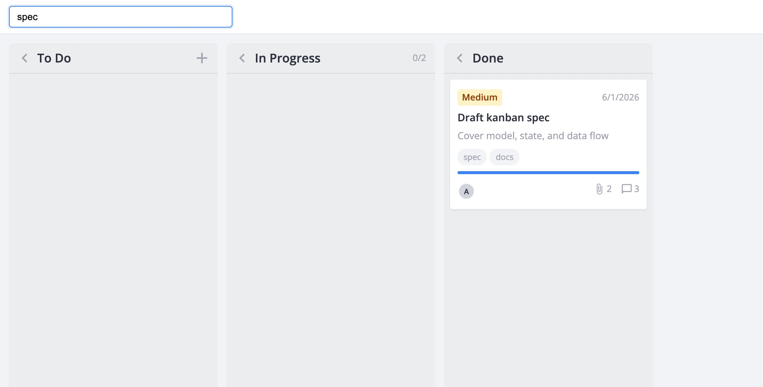763x387 pixels.
Task: Collapse the Done column chevron
Action: 460,58
